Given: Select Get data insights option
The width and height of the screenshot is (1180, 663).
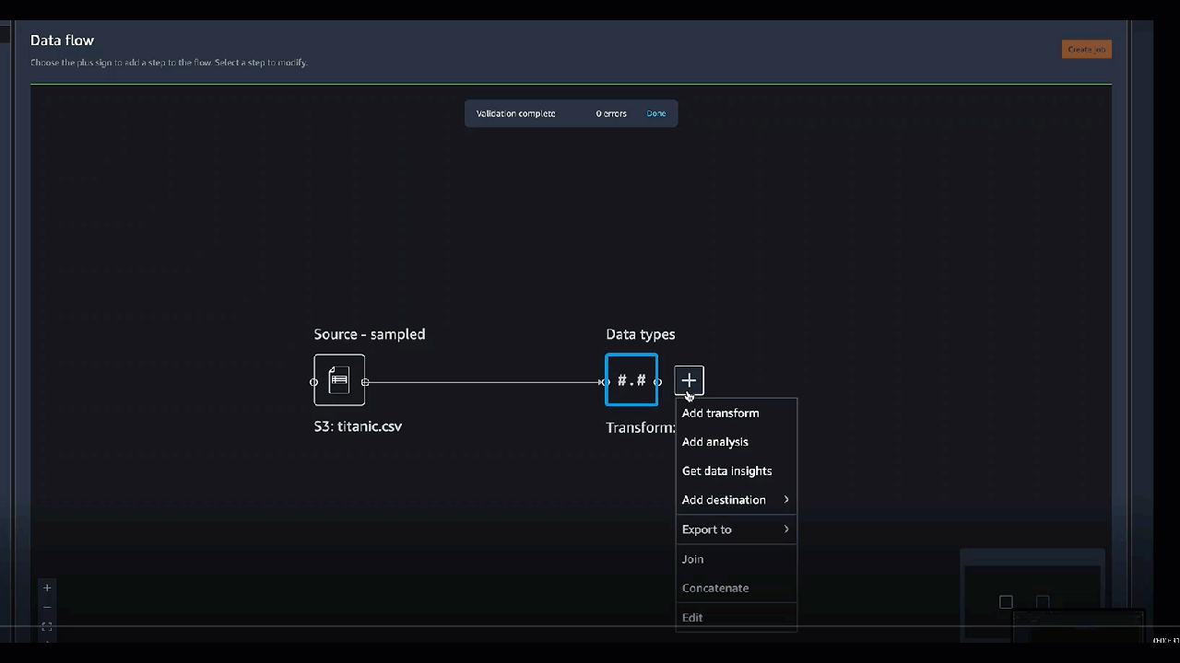Looking at the screenshot, I should 726,471.
